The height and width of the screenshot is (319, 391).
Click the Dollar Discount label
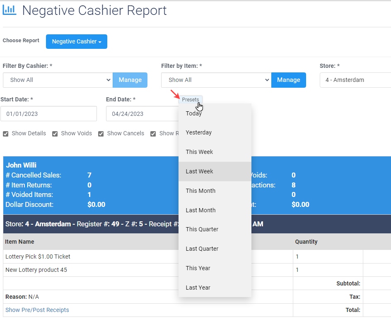(x=29, y=205)
